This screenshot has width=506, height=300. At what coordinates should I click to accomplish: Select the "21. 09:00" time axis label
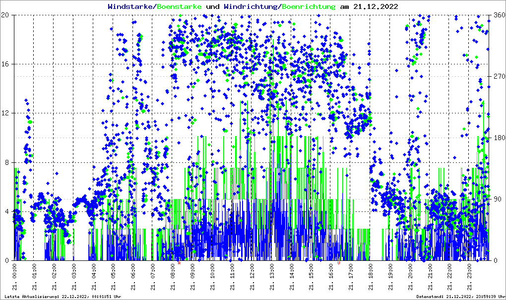point(192,277)
